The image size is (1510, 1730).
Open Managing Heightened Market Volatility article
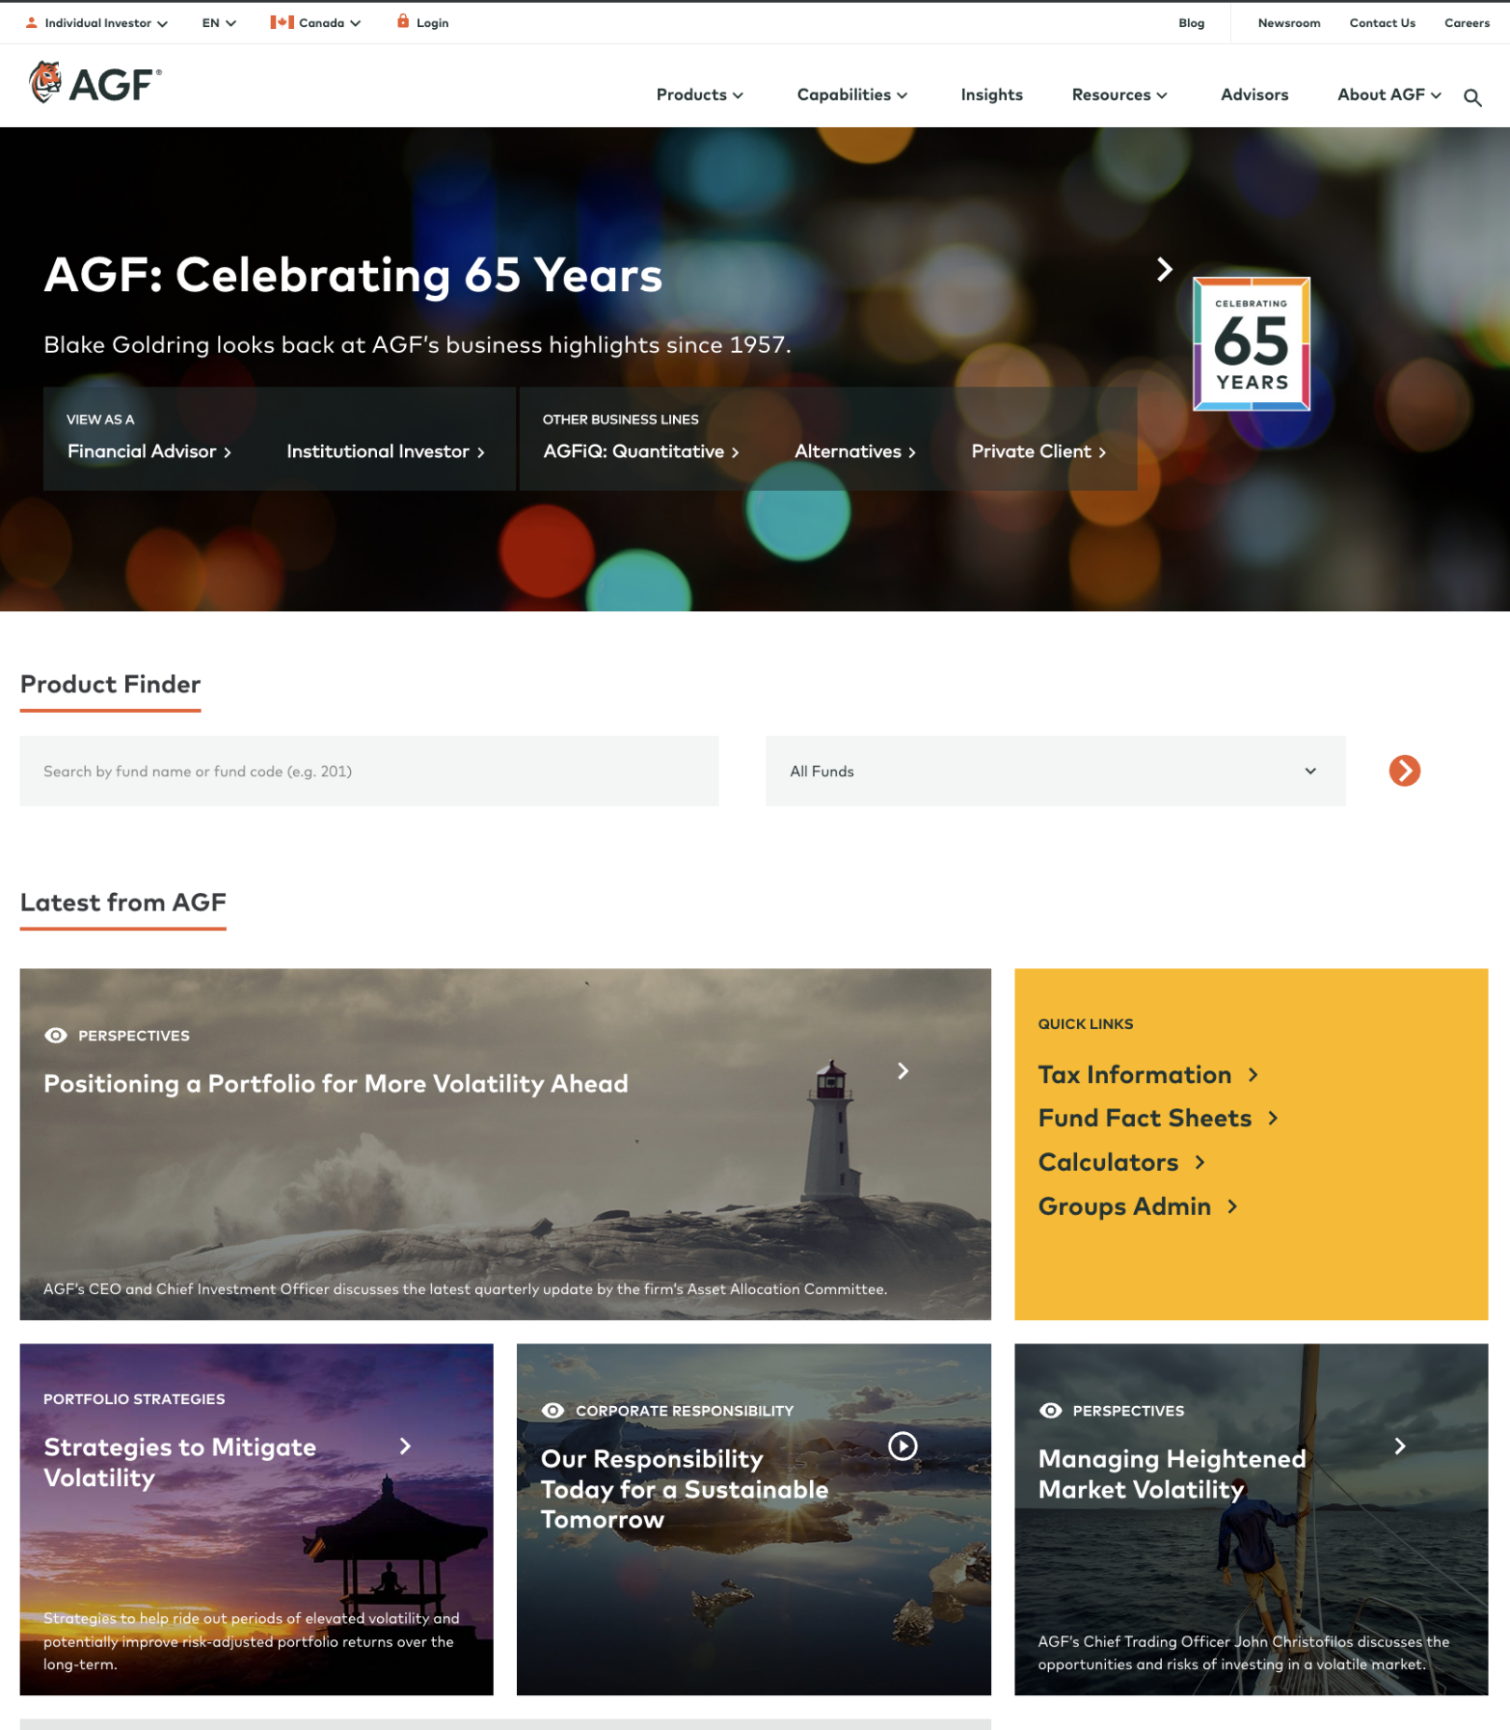click(1173, 1474)
